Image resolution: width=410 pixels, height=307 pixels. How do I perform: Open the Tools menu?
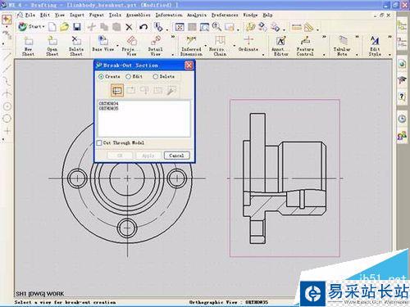coord(115,15)
